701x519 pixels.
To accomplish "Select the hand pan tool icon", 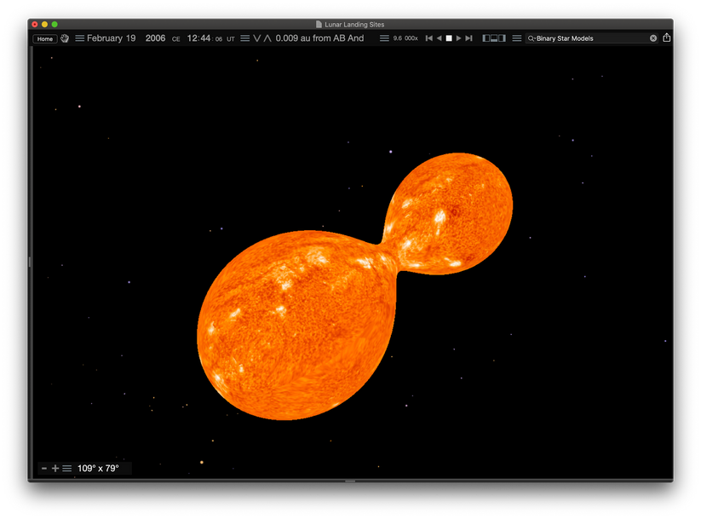I will pyautogui.click(x=64, y=38).
